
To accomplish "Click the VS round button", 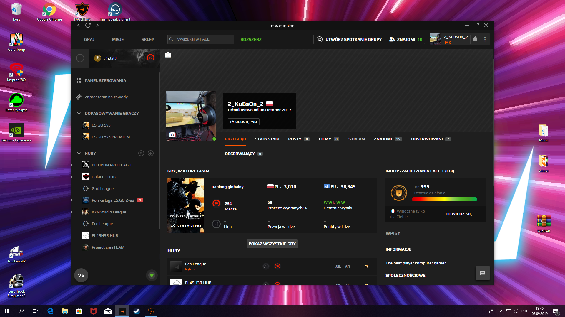I will click(81, 275).
